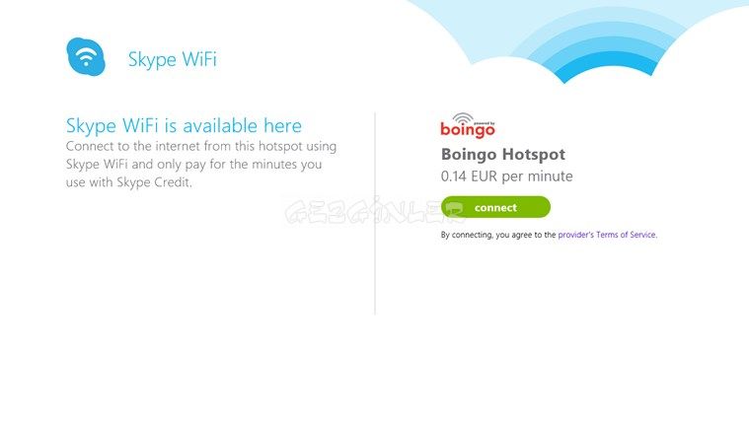This screenshot has width=749, height=421.
Task: Open the provider's Terms of Service link
Action: pyautogui.click(x=607, y=235)
